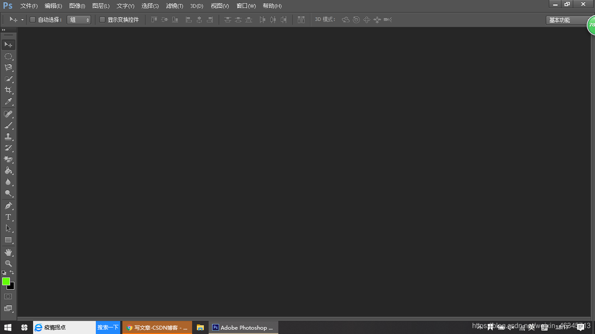Image resolution: width=595 pixels, height=334 pixels.
Task: Open the 编辑(E) menu
Action: click(x=53, y=6)
